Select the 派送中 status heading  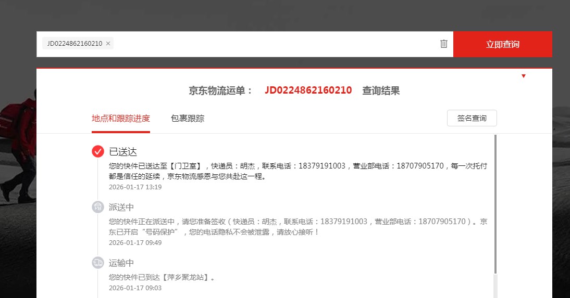click(121, 208)
